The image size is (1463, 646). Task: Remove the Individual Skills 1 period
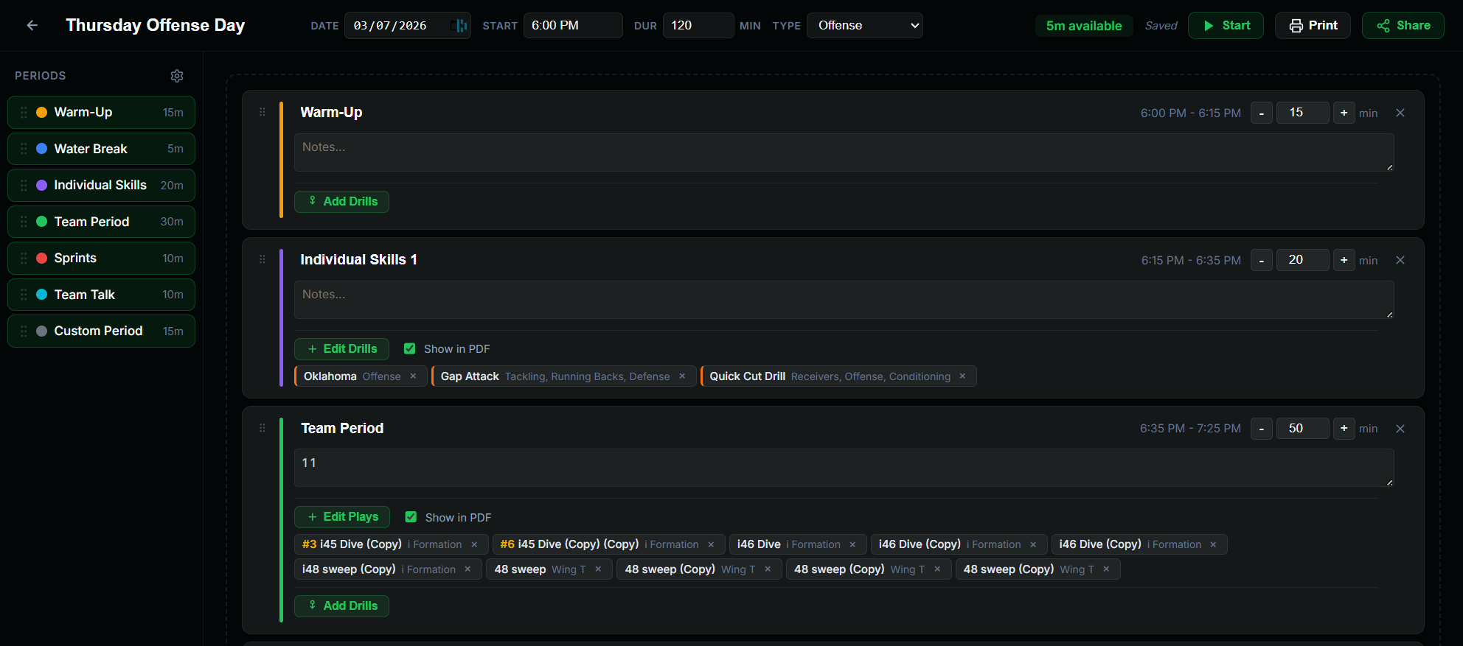click(x=1400, y=260)
